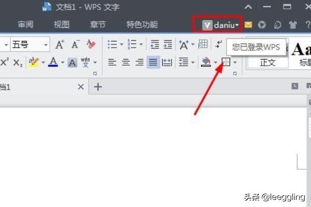Click the blank document page

point(153,157)
